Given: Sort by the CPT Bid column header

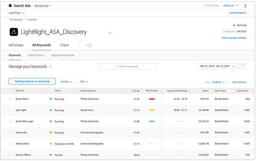Looking at the screenshot, I should (x=136, y=91).
